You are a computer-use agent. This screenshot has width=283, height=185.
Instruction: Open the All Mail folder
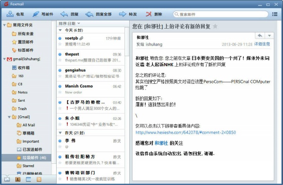click(26, 125)
